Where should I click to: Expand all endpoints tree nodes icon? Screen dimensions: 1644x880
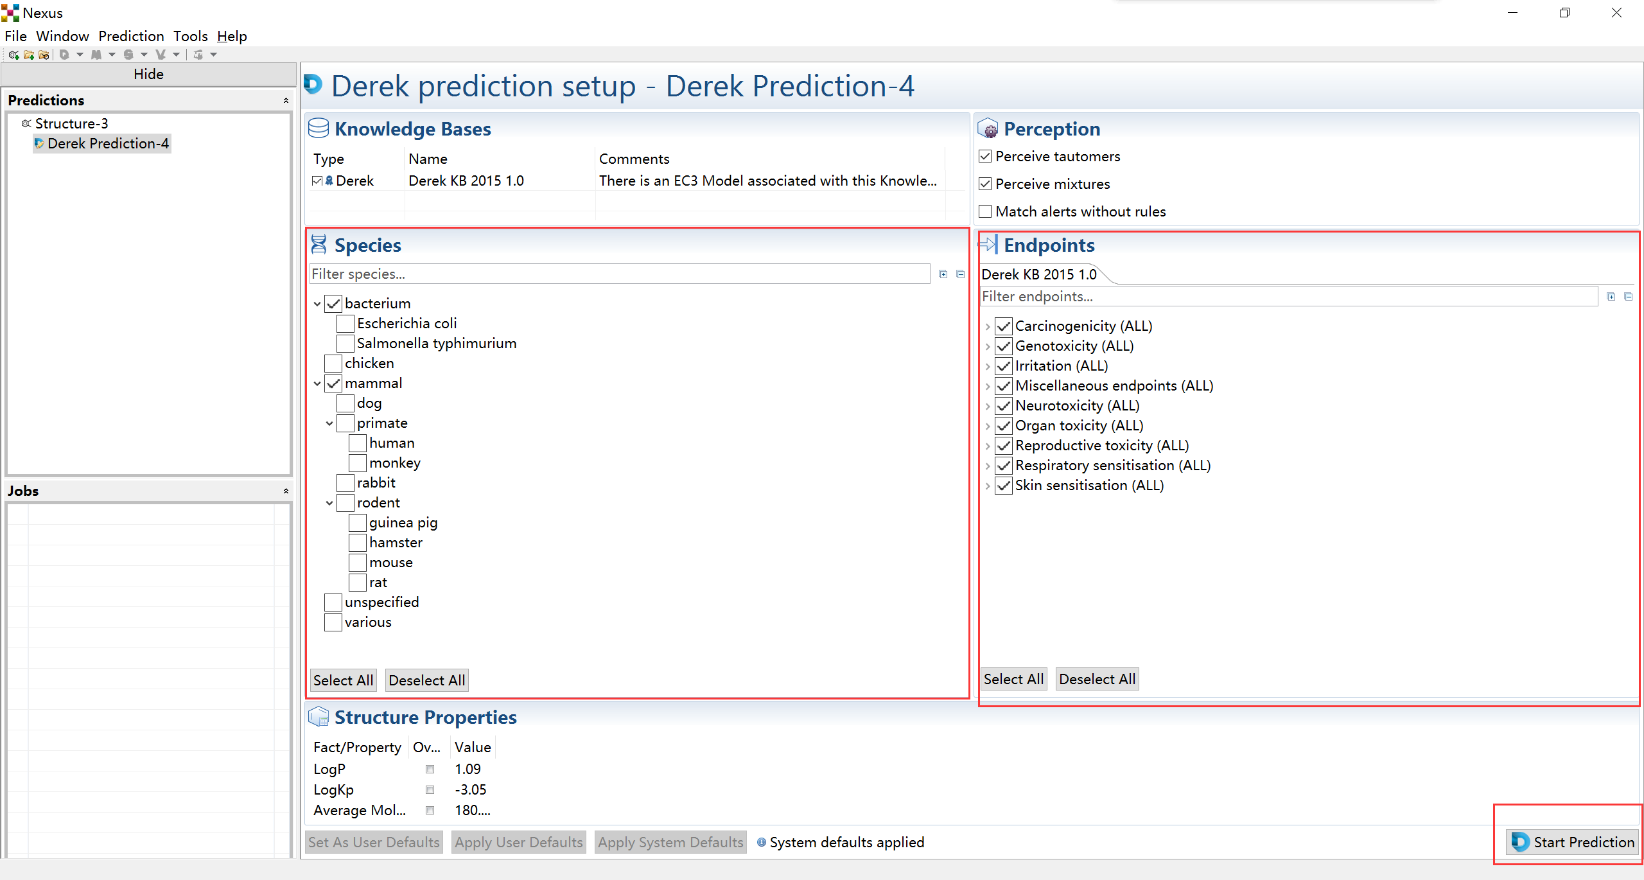tap(1611, 297)
